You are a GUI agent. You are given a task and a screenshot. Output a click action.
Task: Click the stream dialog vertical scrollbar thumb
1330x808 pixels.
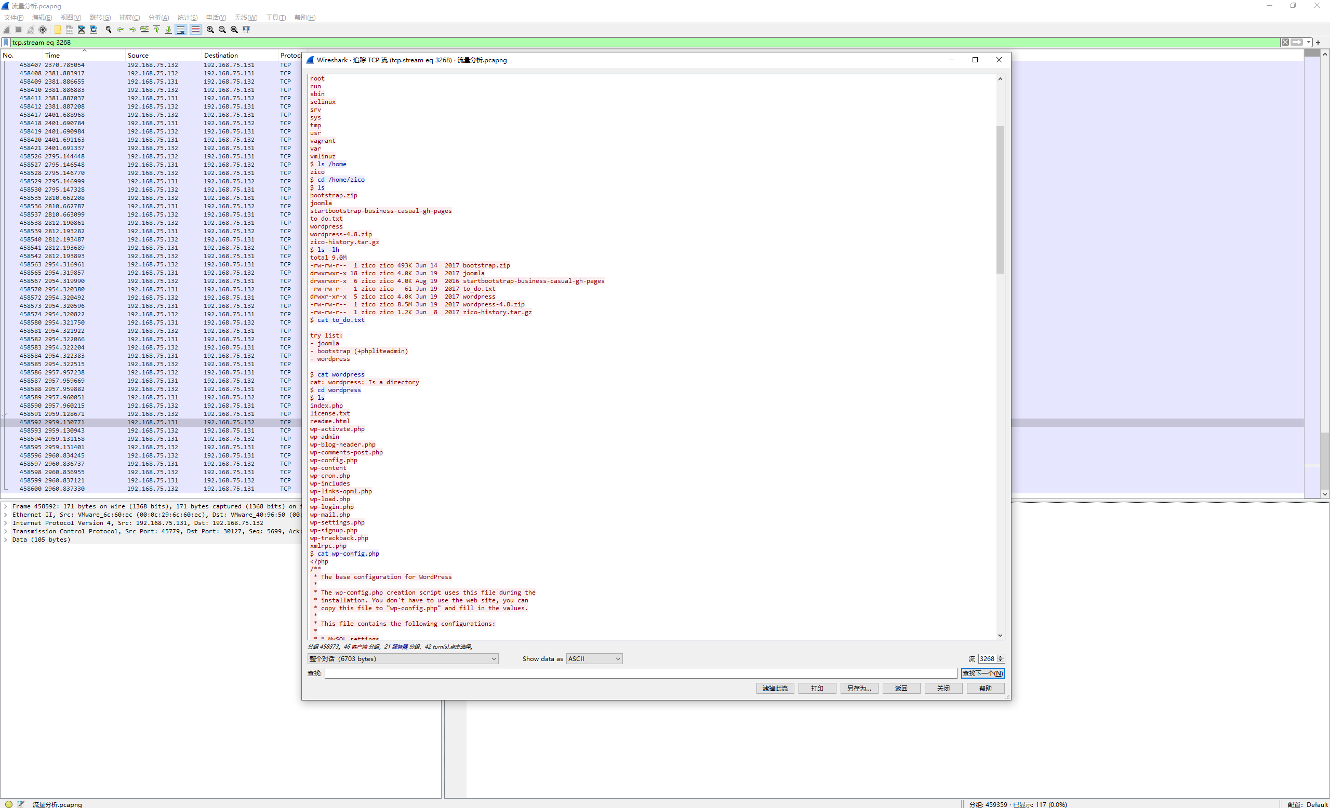(1000, 199)
